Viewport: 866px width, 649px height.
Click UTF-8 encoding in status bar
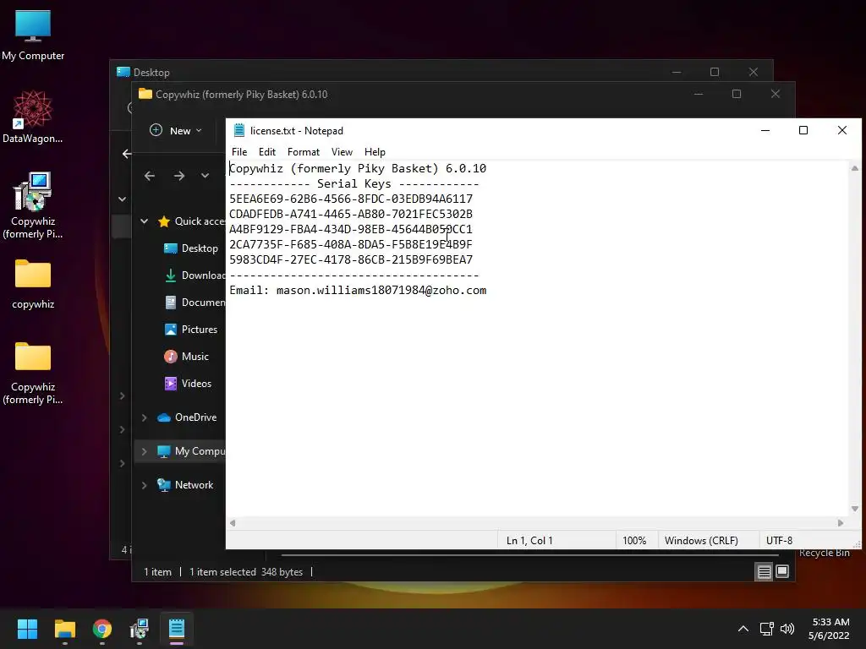tap(779, 540)
